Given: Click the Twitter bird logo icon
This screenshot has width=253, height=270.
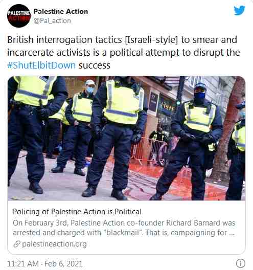Looking at the screenshot, I should tap(239, 10).
